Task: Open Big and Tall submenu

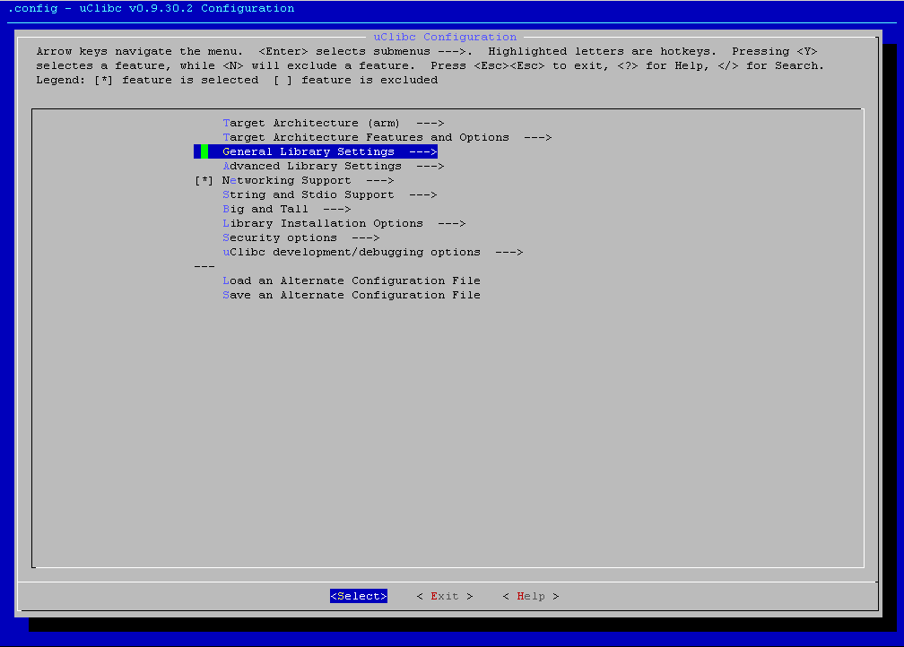Action: [287, 209]
